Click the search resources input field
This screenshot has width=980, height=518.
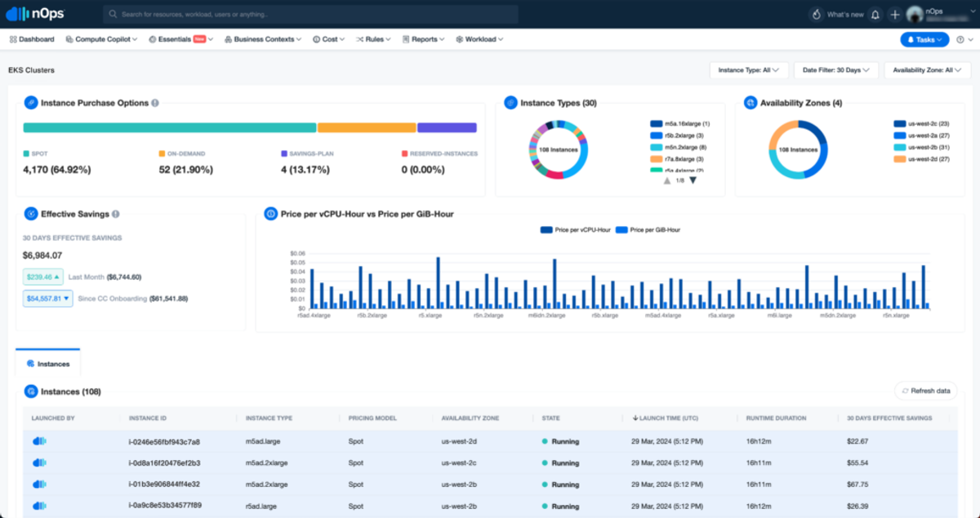pos(310,15)
